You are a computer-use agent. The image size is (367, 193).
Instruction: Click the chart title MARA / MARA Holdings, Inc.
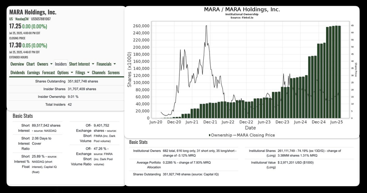242,9
